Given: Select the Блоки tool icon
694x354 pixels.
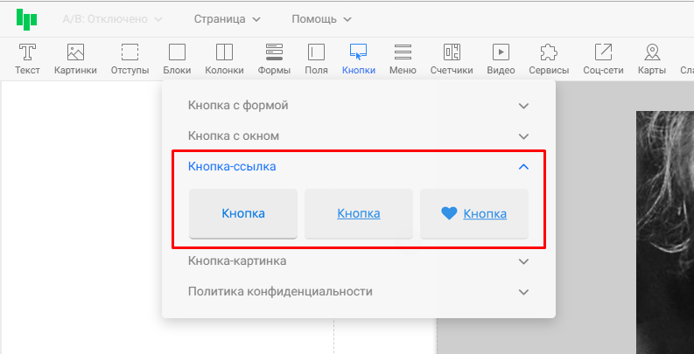Looking at the screenshot, I should (177, 58).
